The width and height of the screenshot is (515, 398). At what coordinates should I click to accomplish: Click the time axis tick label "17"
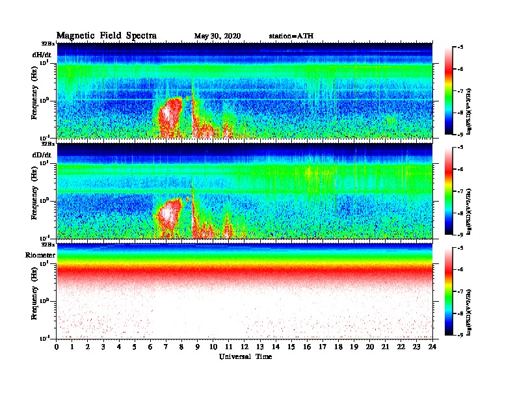(323, 347)
